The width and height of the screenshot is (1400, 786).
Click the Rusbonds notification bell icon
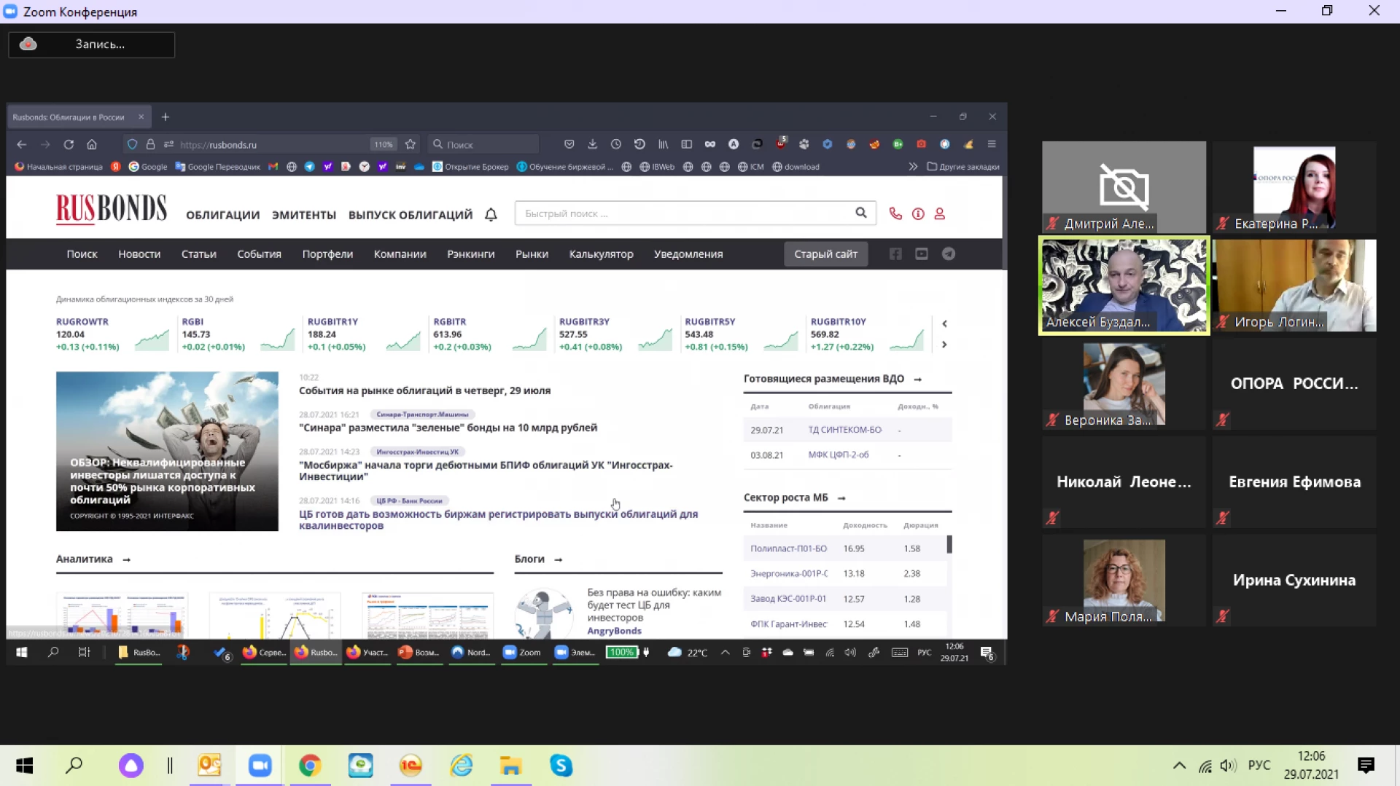coord(491,214)
